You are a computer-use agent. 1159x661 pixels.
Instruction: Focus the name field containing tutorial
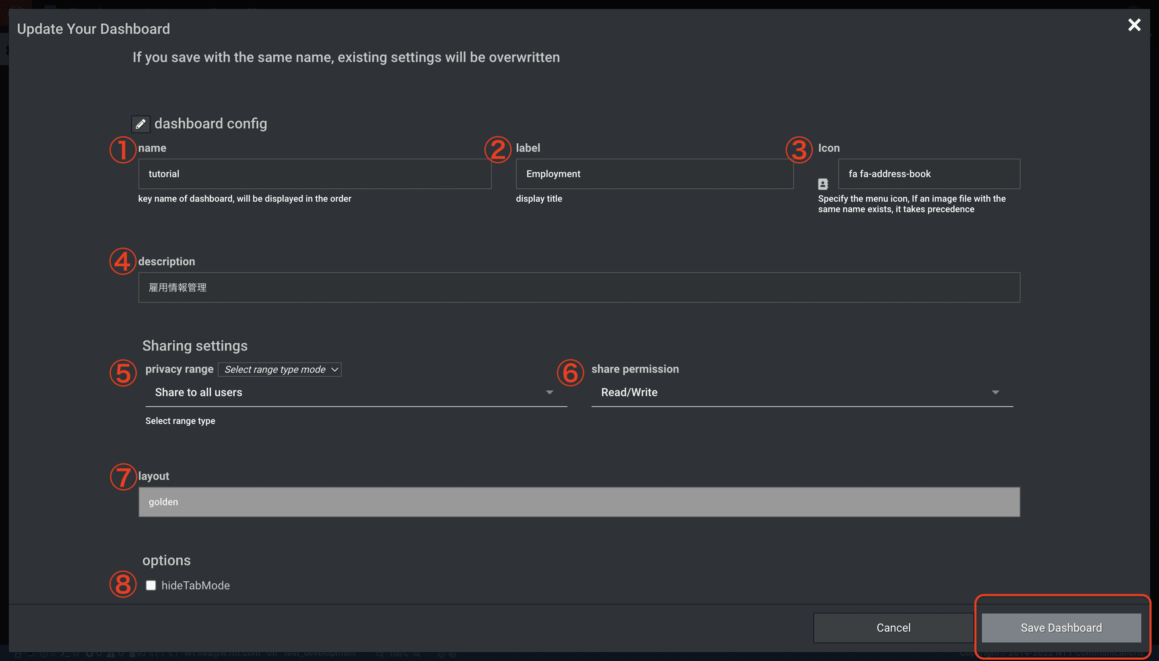314,174
